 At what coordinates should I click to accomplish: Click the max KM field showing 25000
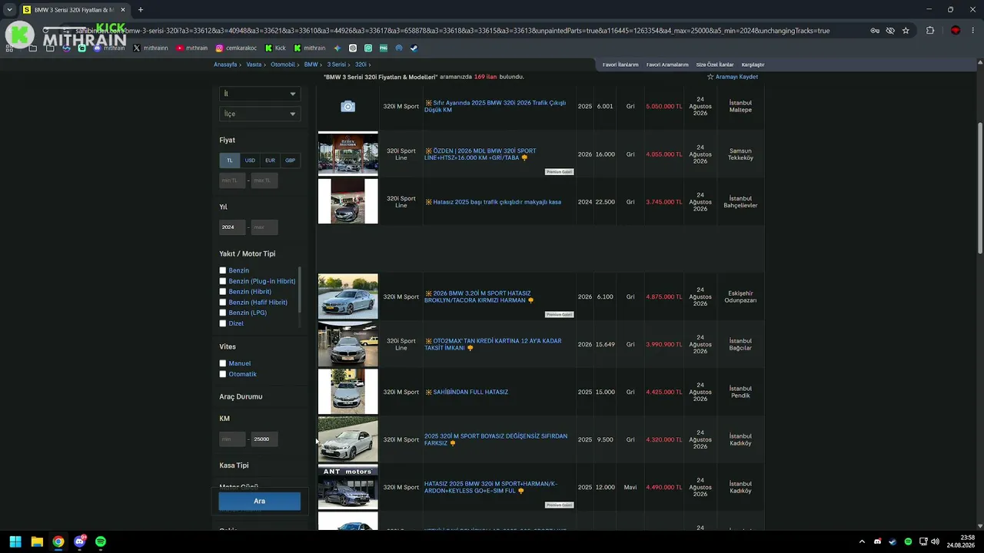(x=264, y=439)
